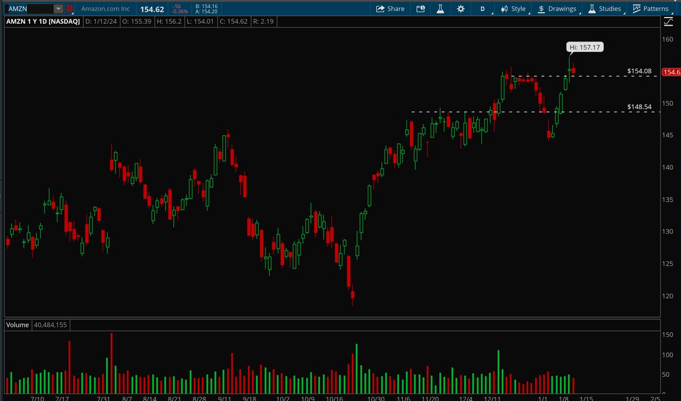Click the red clipboard link icon beside symbol box

pos(70,9)
